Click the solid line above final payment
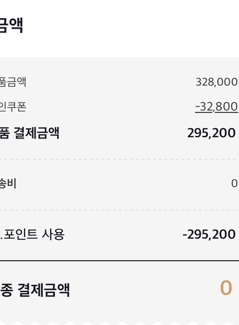Screen dimensions: 239x325 [x=119, y=261]
